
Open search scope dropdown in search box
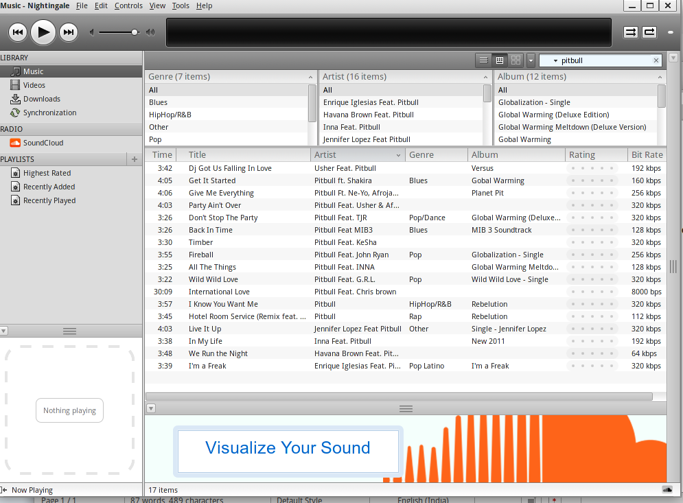click(555, 60)
